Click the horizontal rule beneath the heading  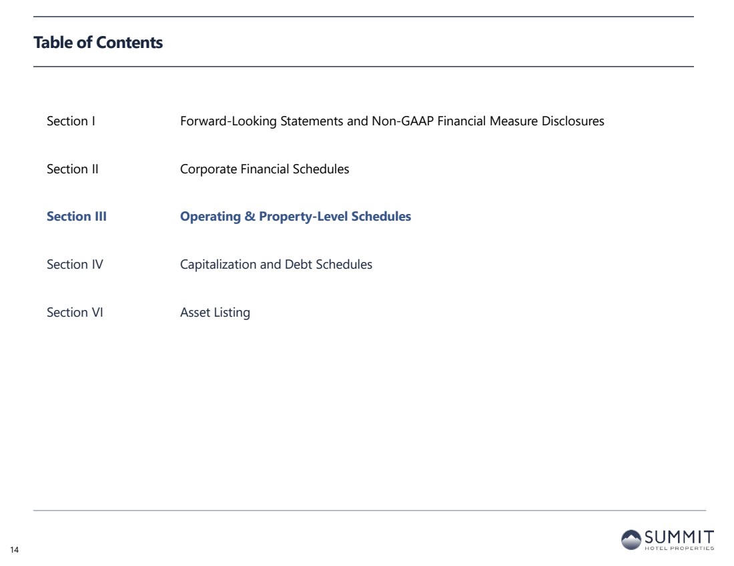pyautogui.click(x=364, y=67)
